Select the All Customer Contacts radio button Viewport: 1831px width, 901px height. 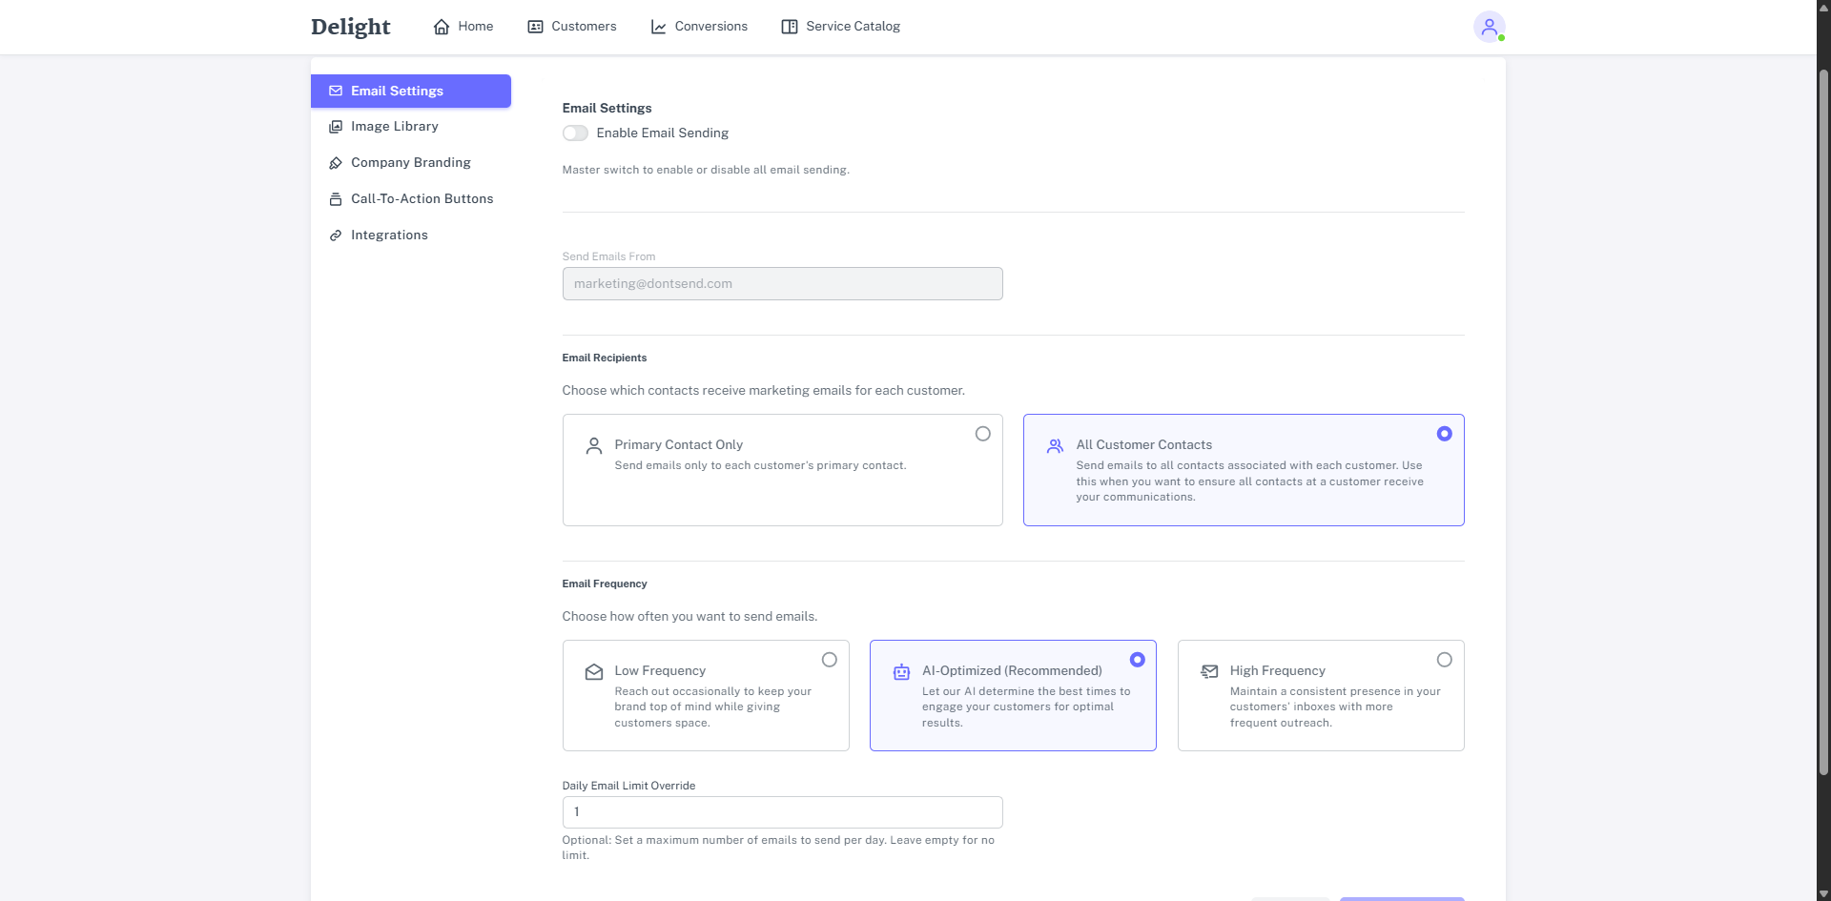1444,434
